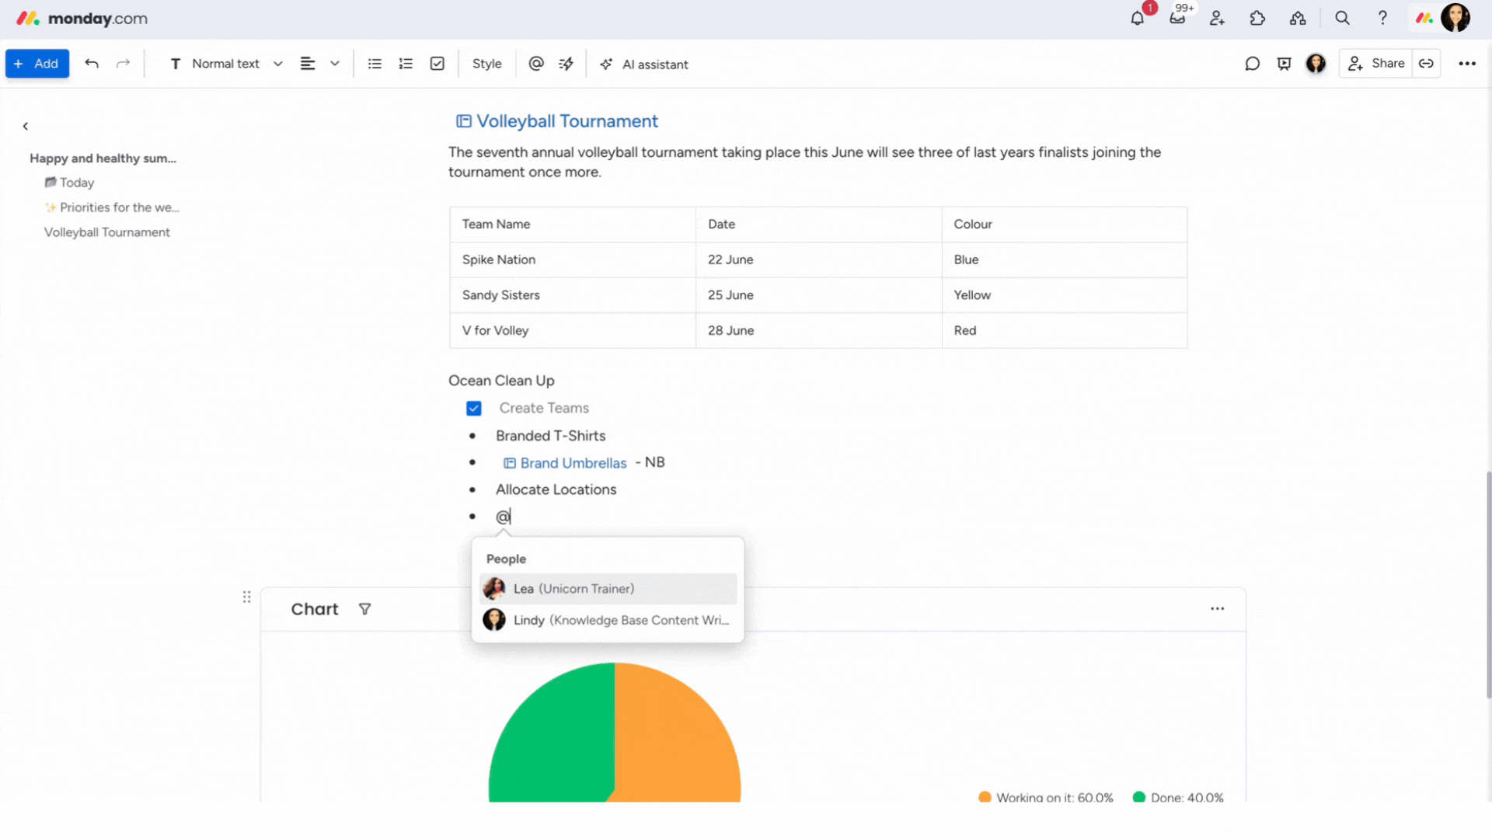Viewport: 1492px width, 839px height.
Task: Open the three-dot doc menu
Action: 1467,64
